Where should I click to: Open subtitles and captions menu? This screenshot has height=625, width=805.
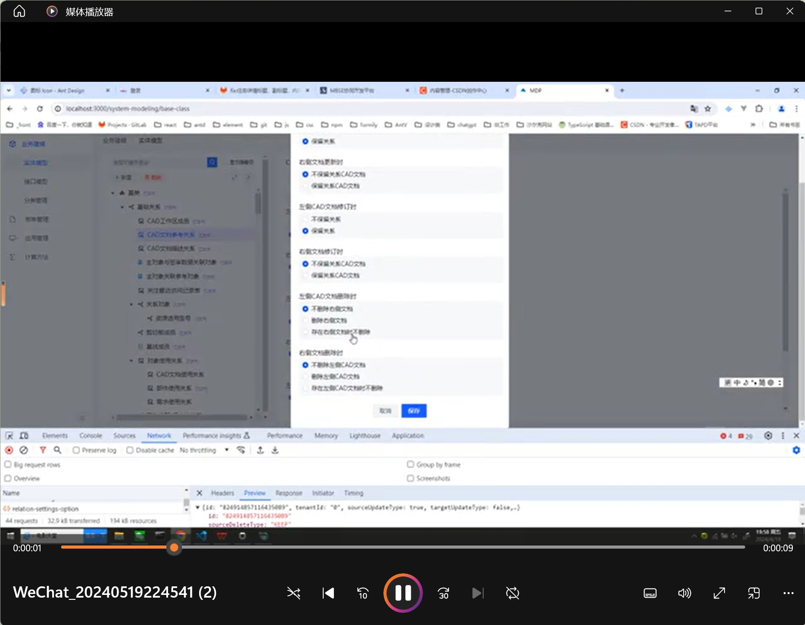point(650,593)
